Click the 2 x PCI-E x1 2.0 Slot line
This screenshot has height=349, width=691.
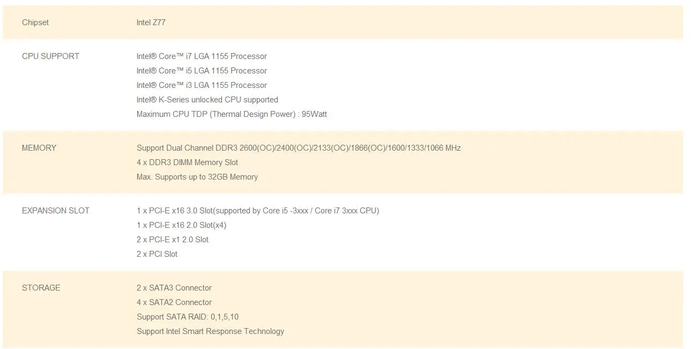pos(173,240)
